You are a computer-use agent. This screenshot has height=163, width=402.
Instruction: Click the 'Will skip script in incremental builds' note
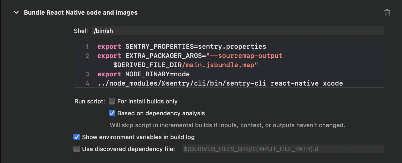pyautogui.click(x=227, y=125)
